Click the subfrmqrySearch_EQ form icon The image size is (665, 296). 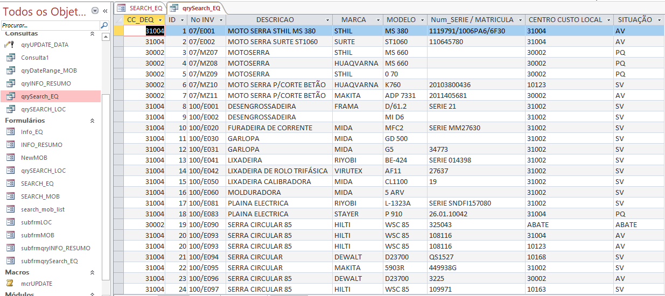tap(10, 261)
